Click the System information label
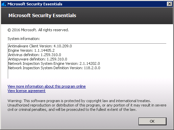 coord(24,39)
